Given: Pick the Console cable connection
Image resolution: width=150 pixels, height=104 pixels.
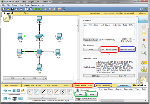Looking at the screenshot, I should pos(37,92).
